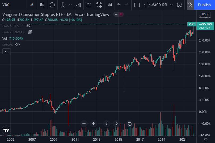This screenshot has height=143, width=215.
Task: Click the SP:SPX legend label
Action: coord(7,45)
